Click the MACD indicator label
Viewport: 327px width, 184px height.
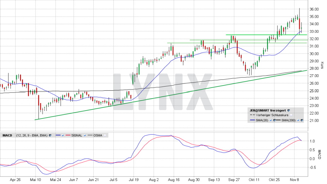pos(7,135)
